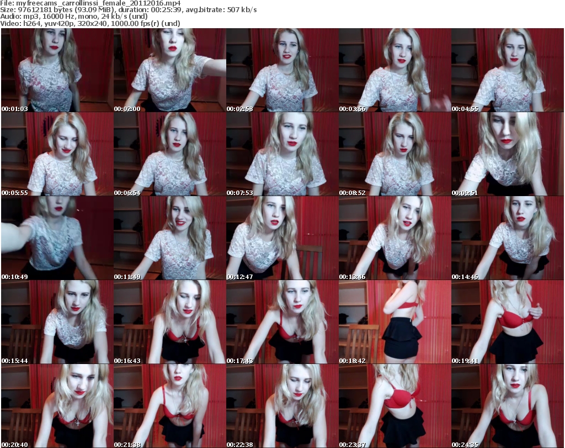The image size is (565, 448).
Task: Click the thumbnail timestamped 00:01:03
Action: click(57, 70)
